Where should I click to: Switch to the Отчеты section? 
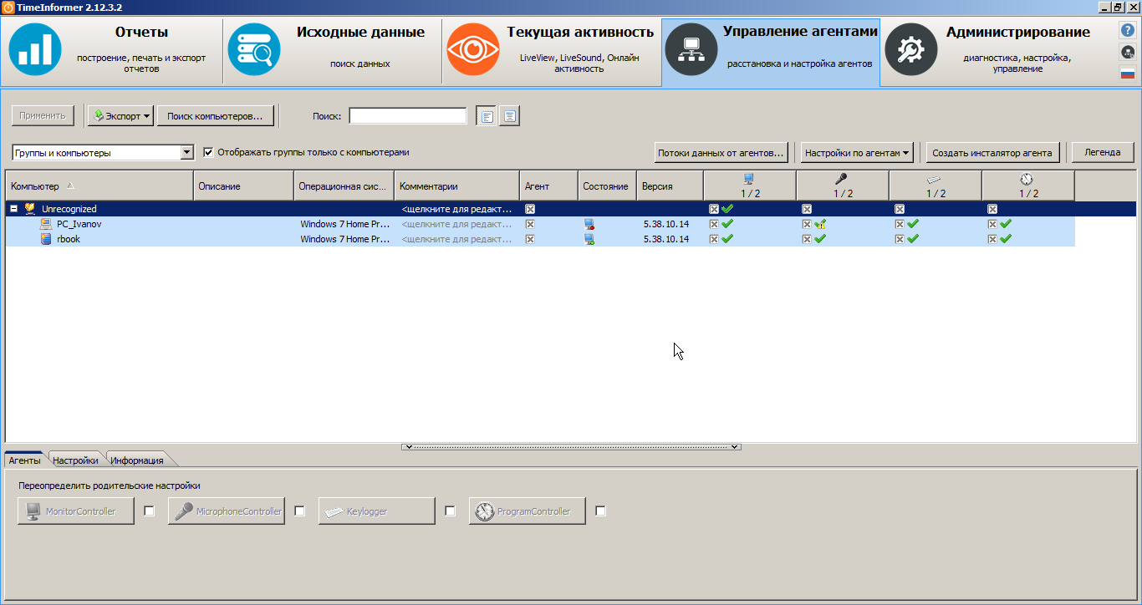113,52
